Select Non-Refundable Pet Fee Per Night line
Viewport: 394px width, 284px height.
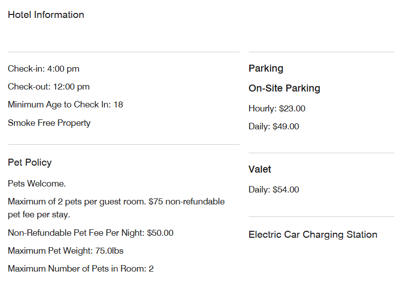coord(91,233)
